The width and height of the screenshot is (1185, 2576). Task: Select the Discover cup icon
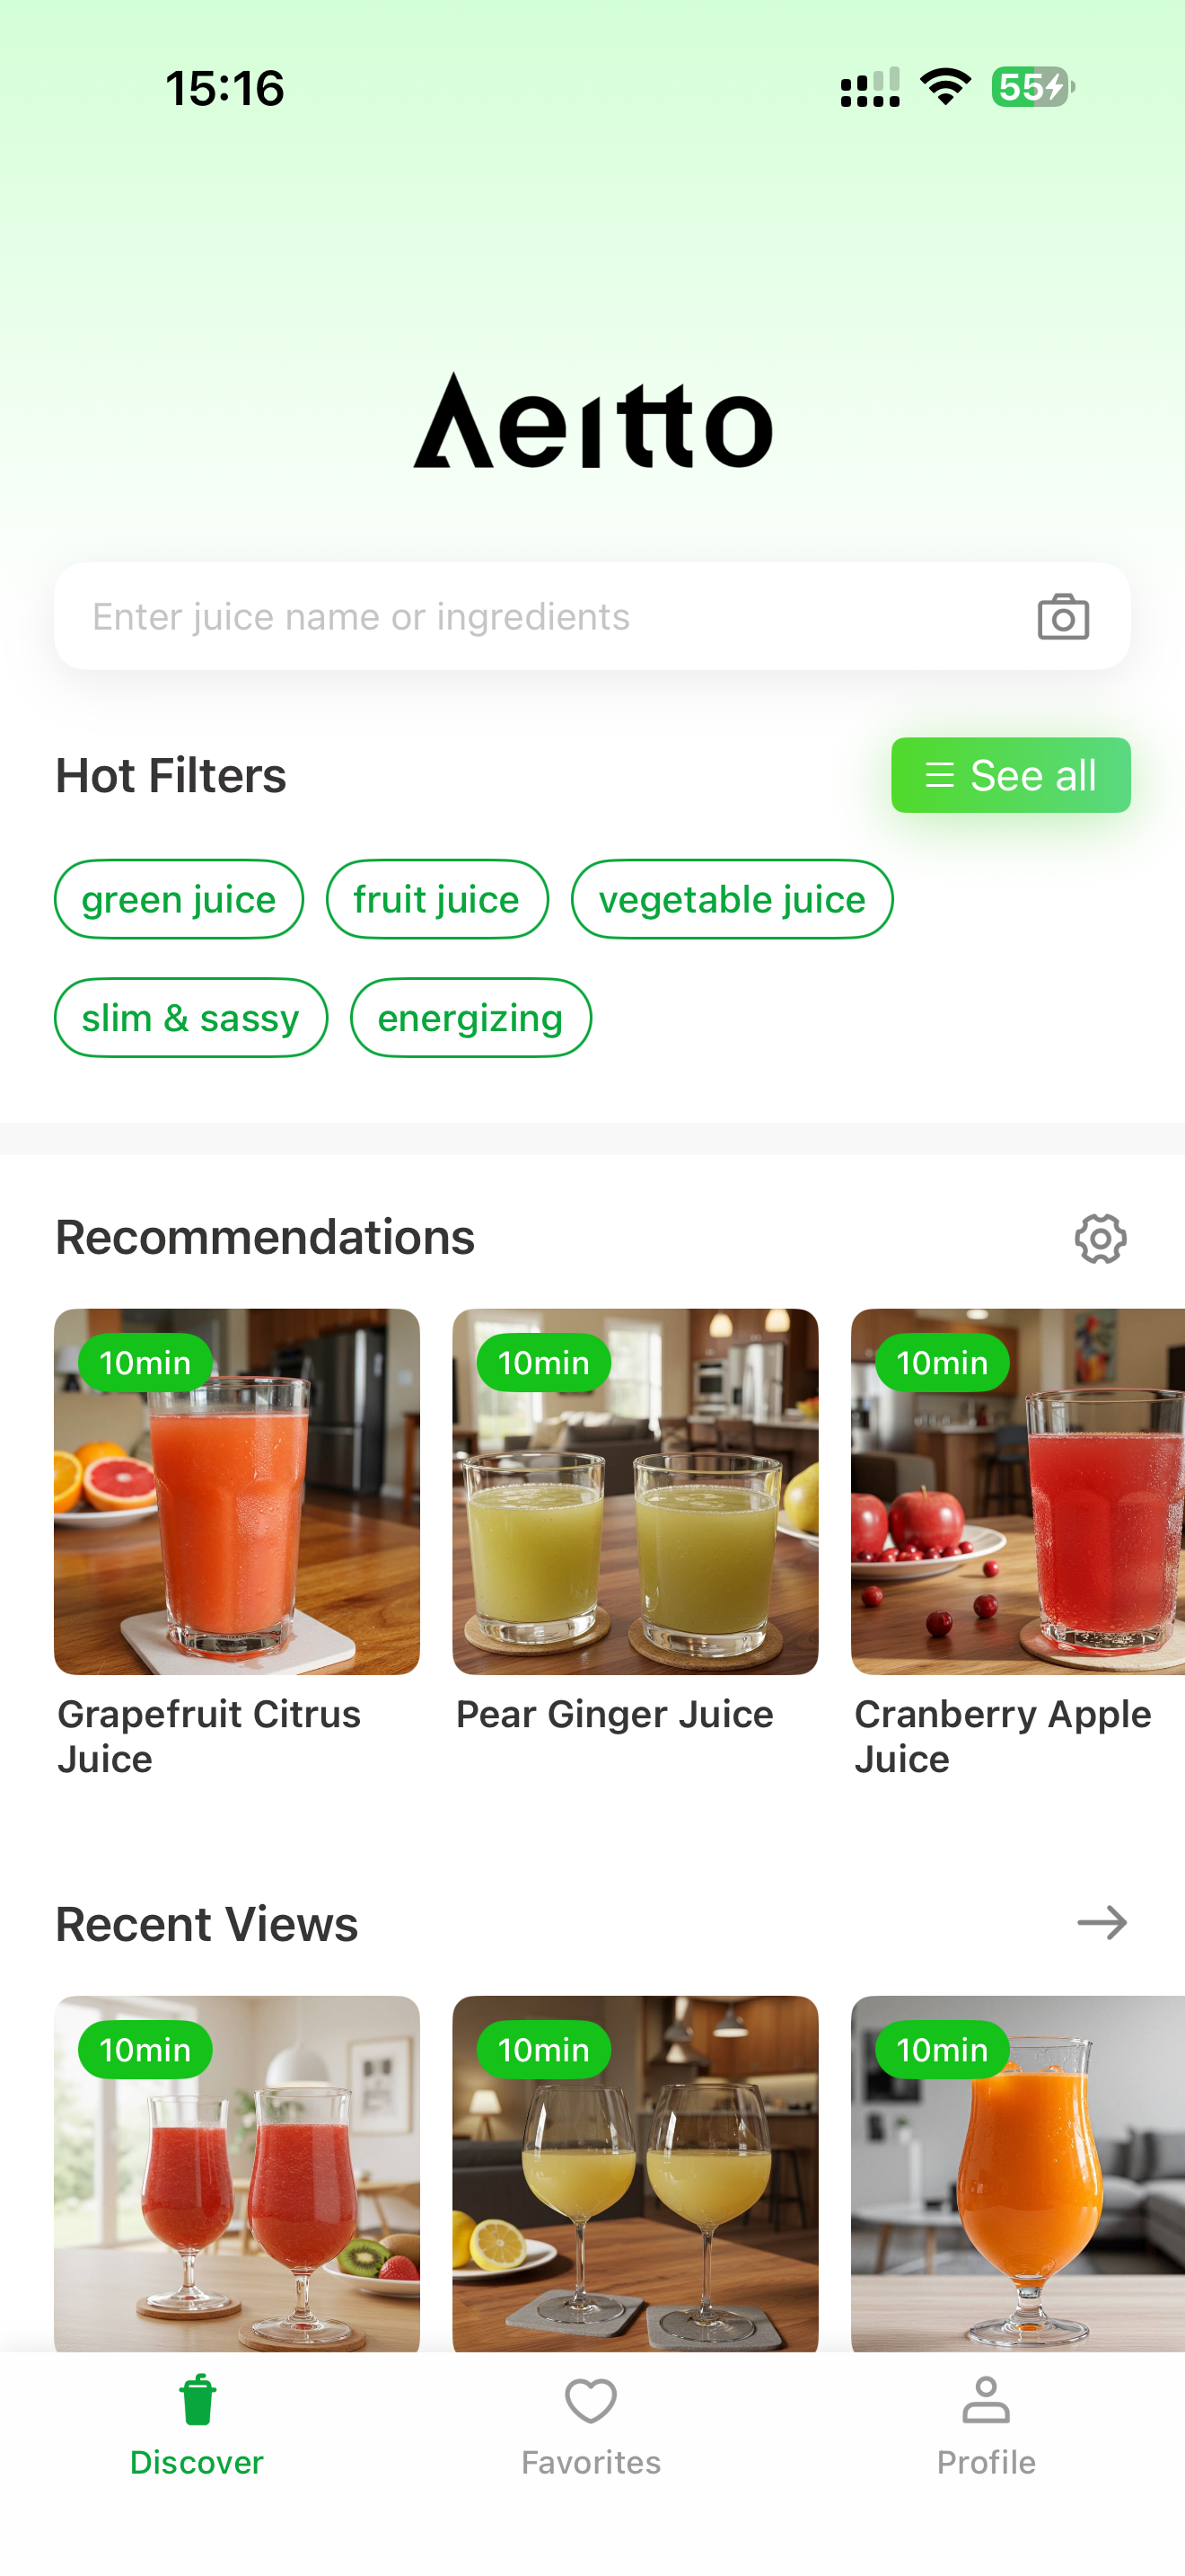point(197,2400)
